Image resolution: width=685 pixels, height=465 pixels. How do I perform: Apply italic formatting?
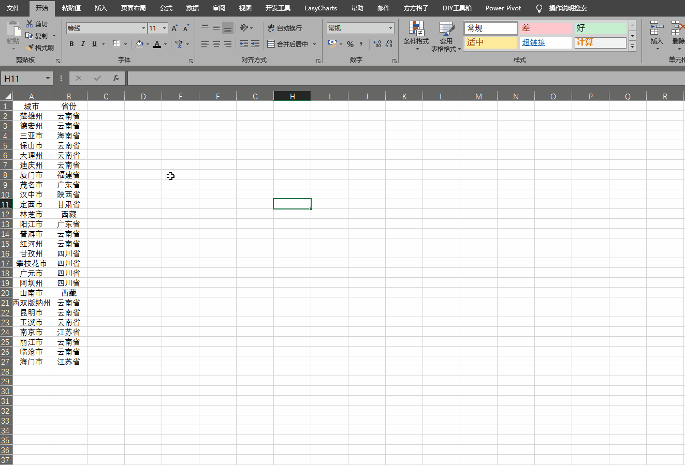pos(83,44)
